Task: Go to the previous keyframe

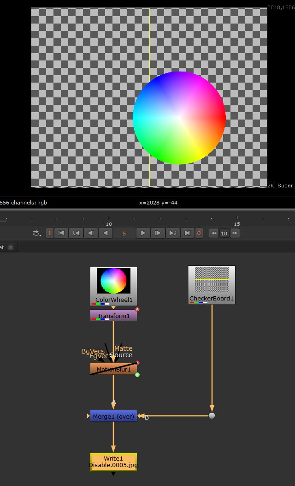Action: [x=76, y=233]
